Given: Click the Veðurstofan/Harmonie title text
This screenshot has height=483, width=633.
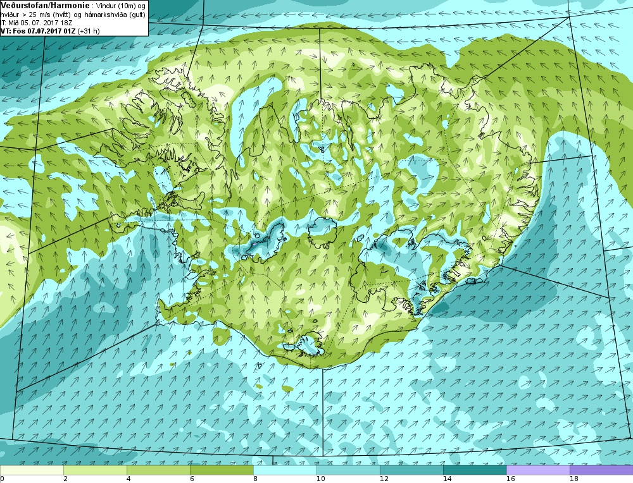Looking at the screenshot, I should pos(45,5).
